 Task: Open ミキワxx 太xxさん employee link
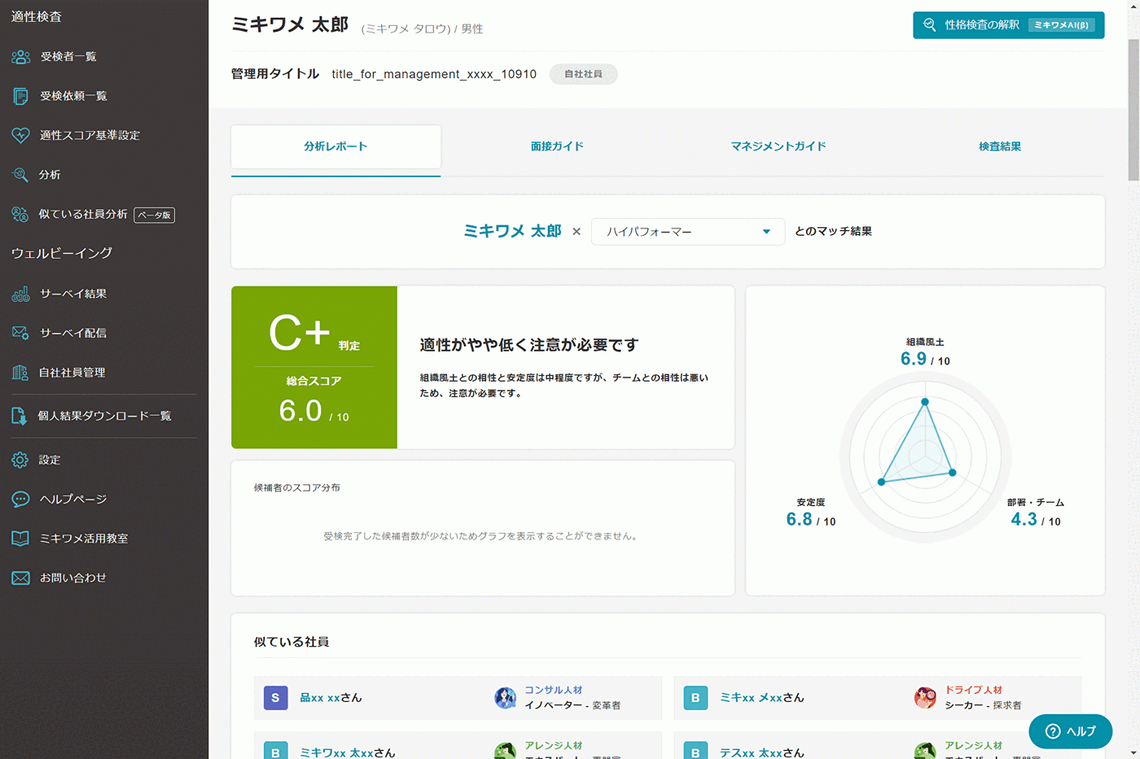tap(348, 752)
